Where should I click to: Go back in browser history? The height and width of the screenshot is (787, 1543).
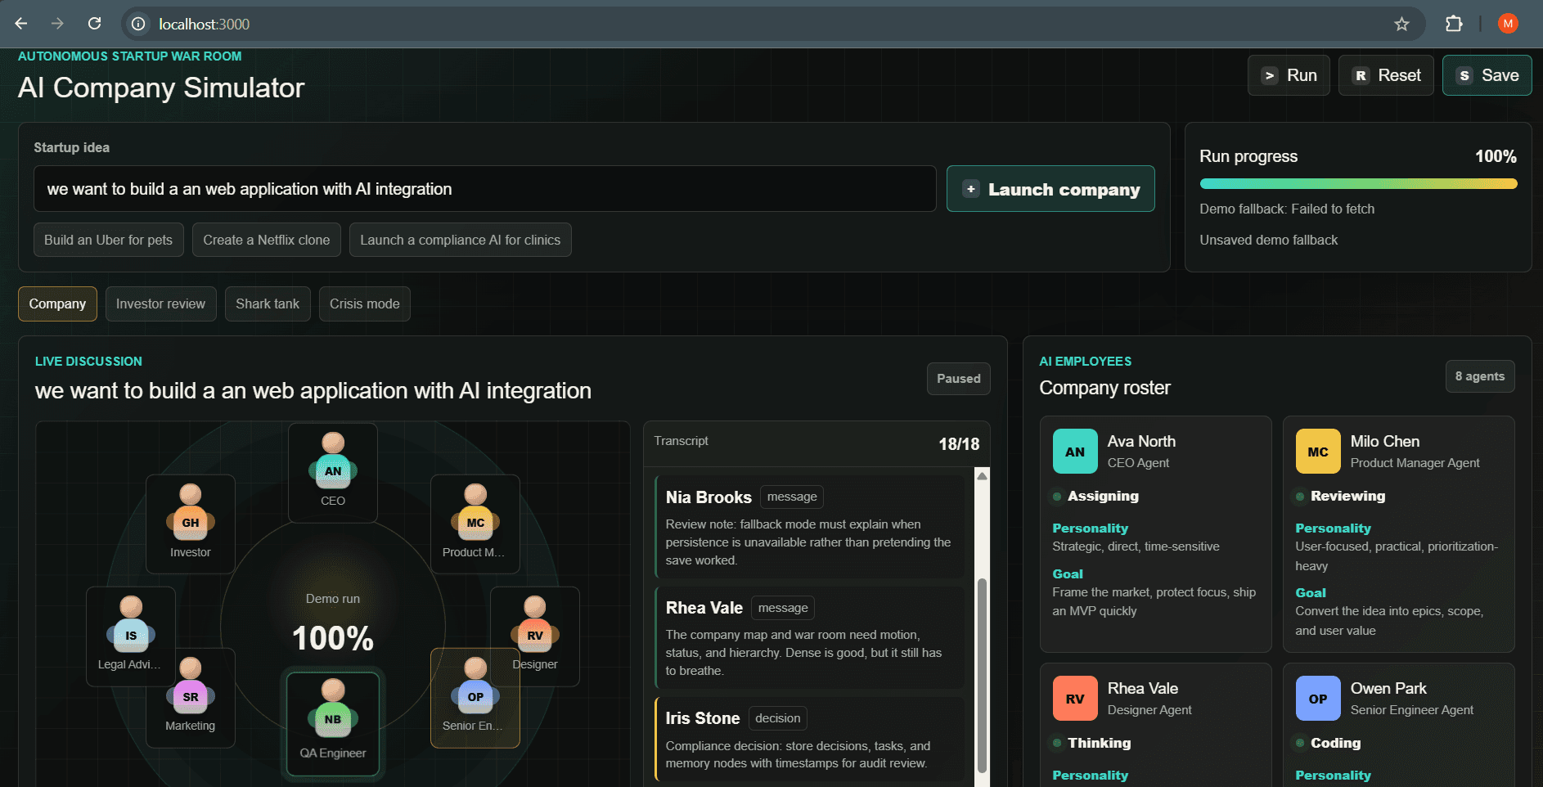point(21,24)
